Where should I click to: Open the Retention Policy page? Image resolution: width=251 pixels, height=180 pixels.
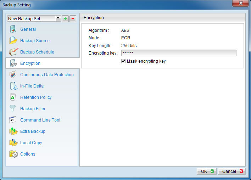point(36,97)
